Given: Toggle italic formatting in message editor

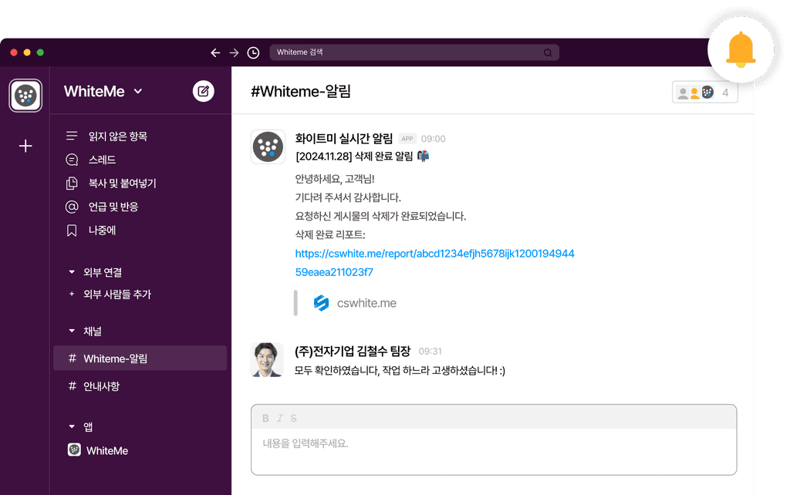Looking at the screenshot, I should coord(279,418).
